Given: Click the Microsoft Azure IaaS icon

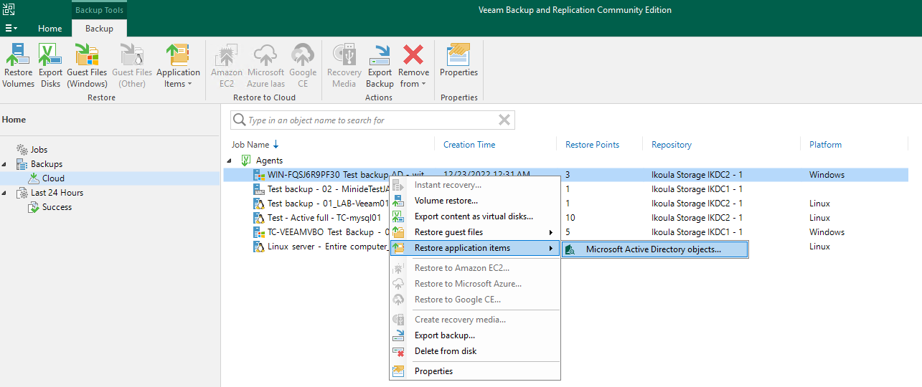Looking at the screenshot, I should (x=265, y=65).
